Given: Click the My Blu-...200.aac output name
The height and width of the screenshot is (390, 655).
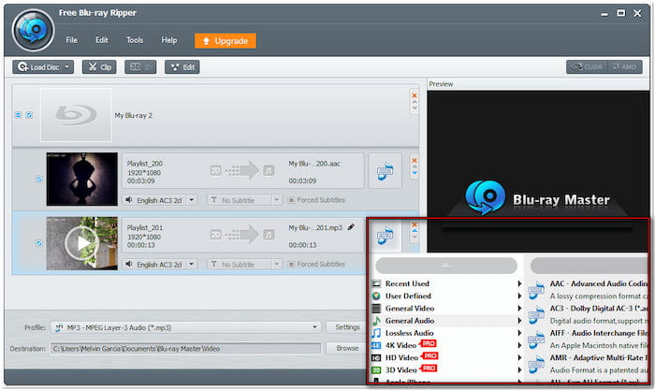Looking at the screenshot, I should [x=314, y=164].
